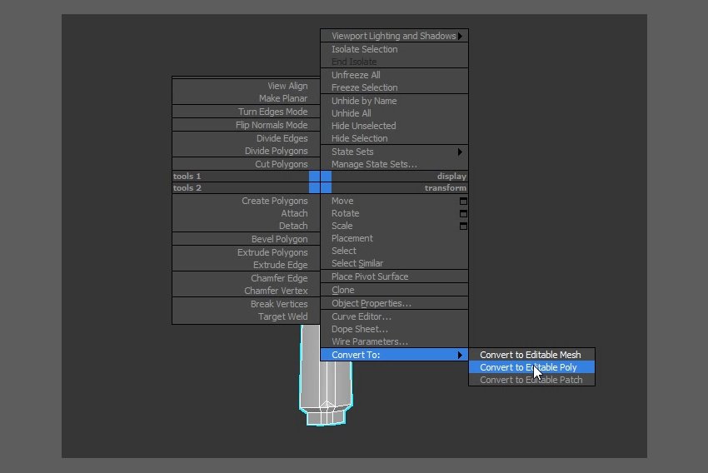This screenshot has width=708, height=473.
Task: Select Cut Polygons tool entry
Action: coord(281,164)
